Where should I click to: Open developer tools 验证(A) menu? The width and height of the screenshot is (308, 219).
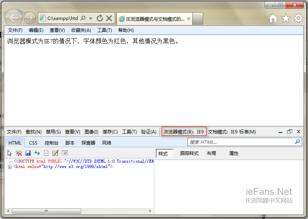point(149,132)
